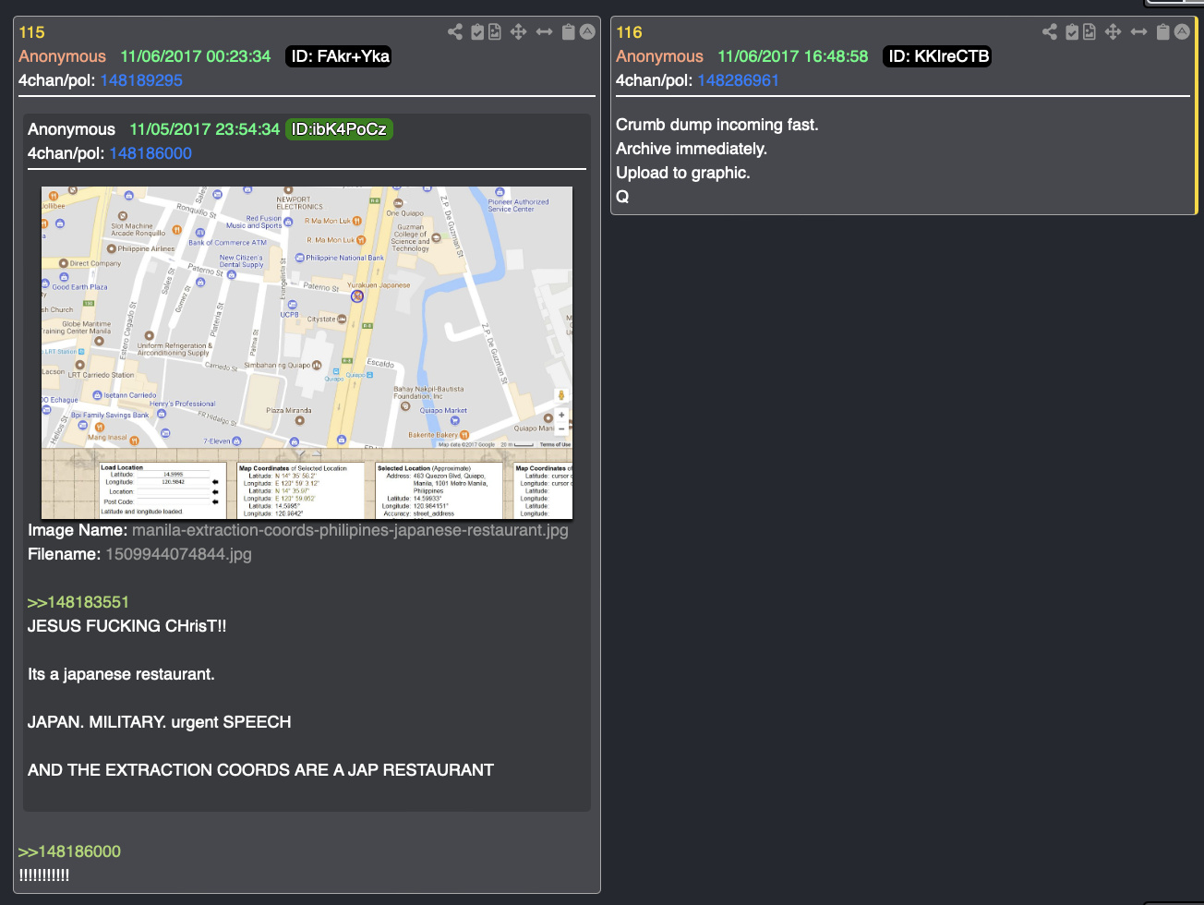Click timestamp 11/06/2017 00:23:34
1204x905 pixels.
click(x=196, y=56)
